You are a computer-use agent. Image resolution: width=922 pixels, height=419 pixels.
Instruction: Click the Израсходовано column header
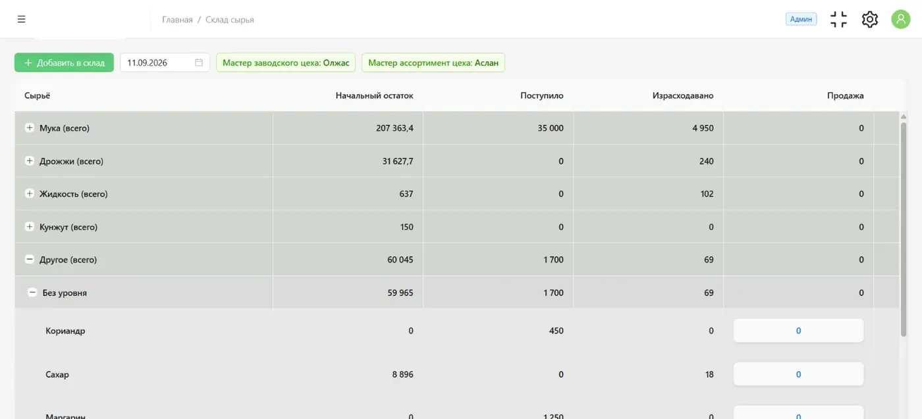683,95
